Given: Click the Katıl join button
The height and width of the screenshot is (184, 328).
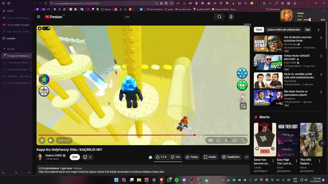Looking at the screenshot, I should click(75, 157).
